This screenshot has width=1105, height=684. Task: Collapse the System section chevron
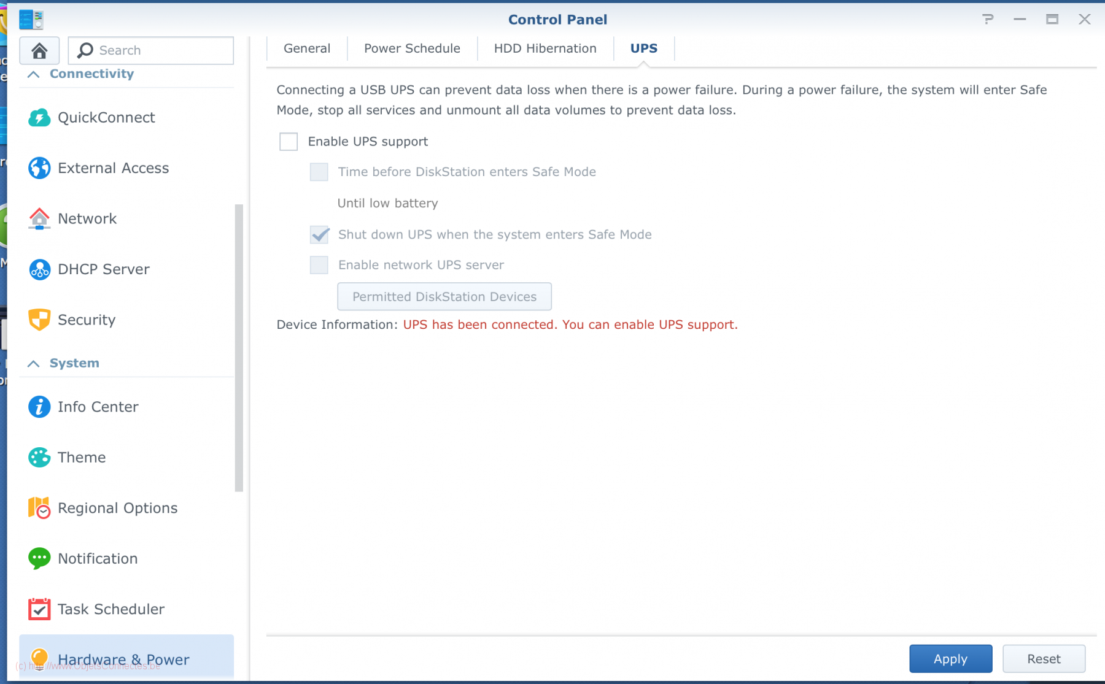[34, 364]
